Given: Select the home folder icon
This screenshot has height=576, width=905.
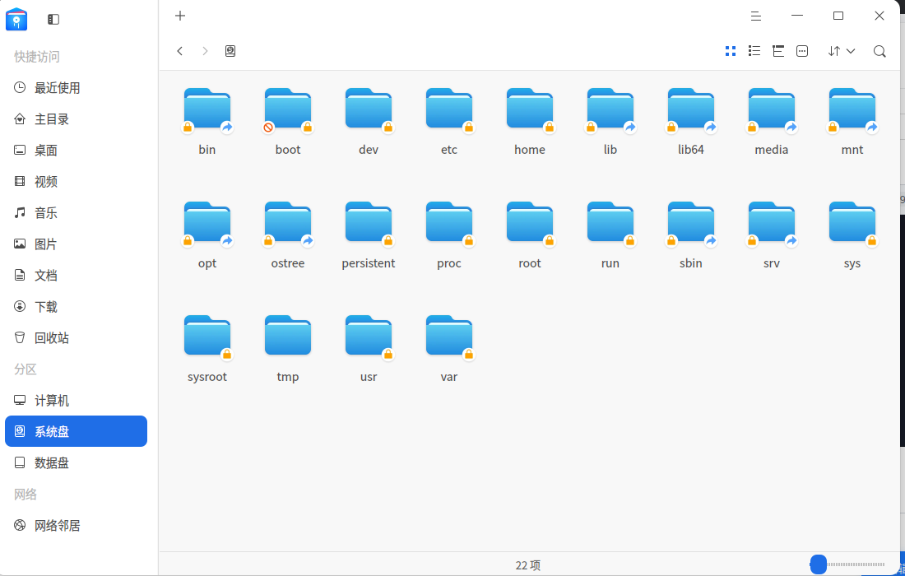Looking at the screenshot, I should 530,109.
